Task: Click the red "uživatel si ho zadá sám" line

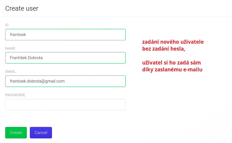Action: coord(172,63)
